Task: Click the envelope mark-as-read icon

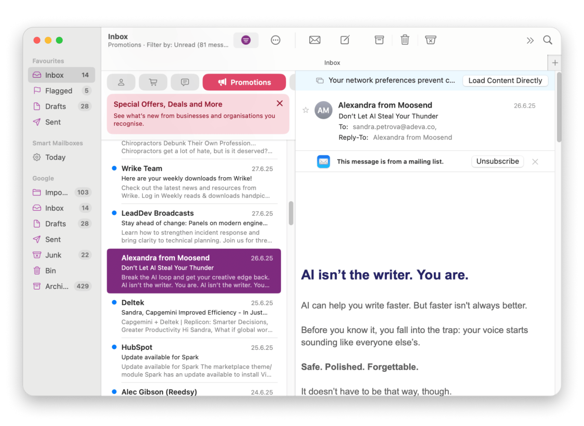Action: 314,40
